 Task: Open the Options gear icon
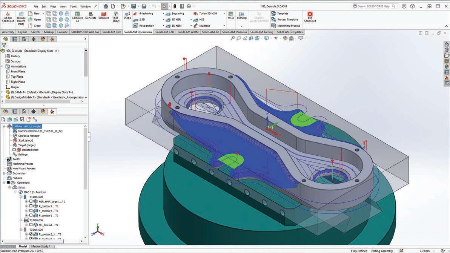click(x=189, y=6)
